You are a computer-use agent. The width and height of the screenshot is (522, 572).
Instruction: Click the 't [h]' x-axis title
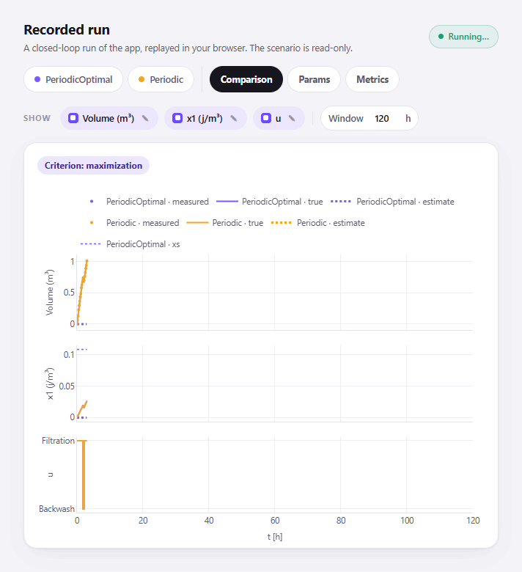click(x=275, y=537)
